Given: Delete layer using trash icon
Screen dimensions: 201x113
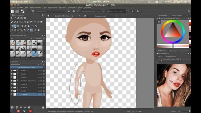Looking at the screenshot, I should [x=43, y=107].
